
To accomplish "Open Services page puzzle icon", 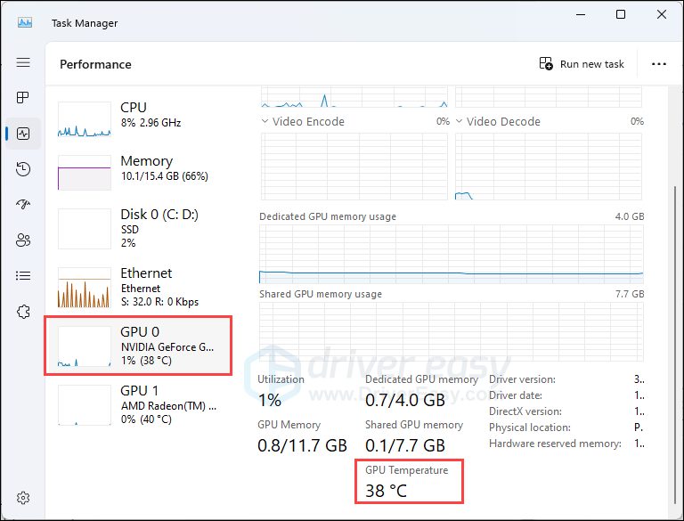I will coord(23,311).
